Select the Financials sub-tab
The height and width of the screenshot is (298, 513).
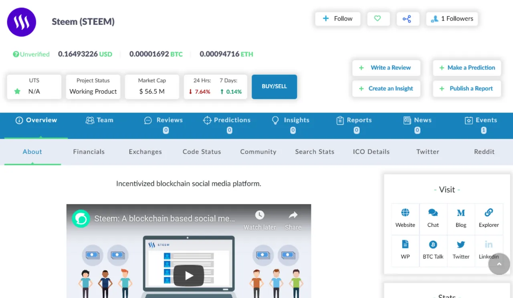tap(89, 152)
